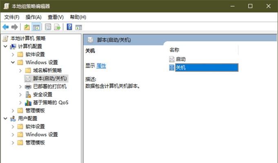Open the 文件(F) menu
The height and width of the screenshot is (163, 278).
coord(12,17)
